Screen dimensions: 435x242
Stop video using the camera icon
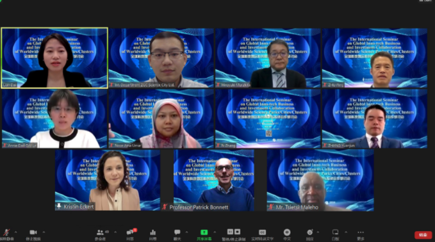(x=33, y=232)
